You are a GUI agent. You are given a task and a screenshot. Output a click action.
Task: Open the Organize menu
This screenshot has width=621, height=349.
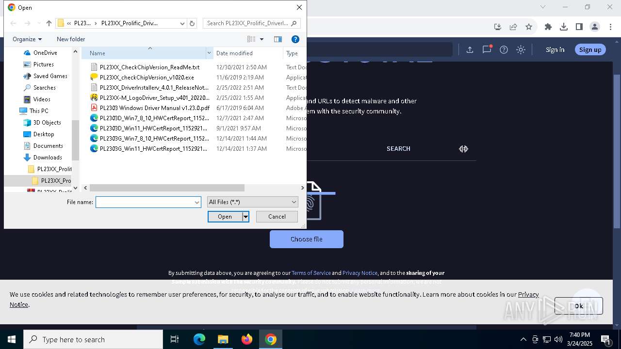coord(27,39)
